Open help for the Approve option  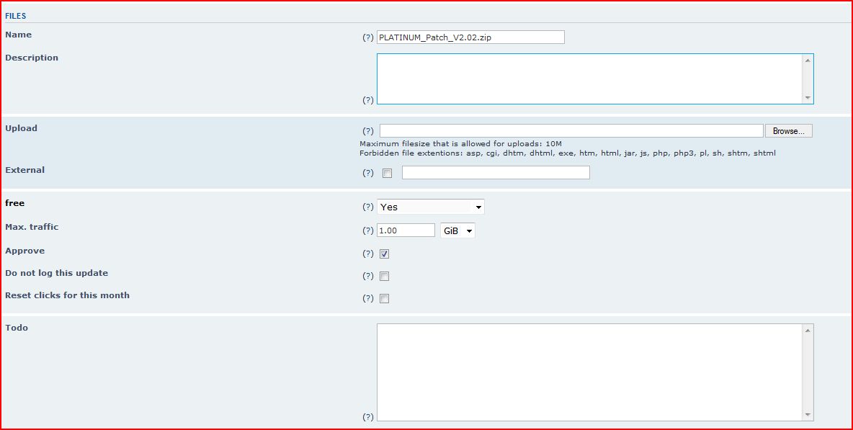point(367,254)
